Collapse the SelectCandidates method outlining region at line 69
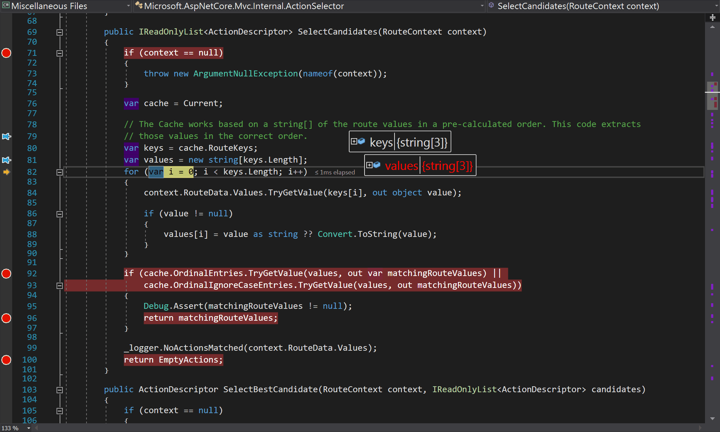The height and width of the screenshot is (432, 720). click(59, 32)
